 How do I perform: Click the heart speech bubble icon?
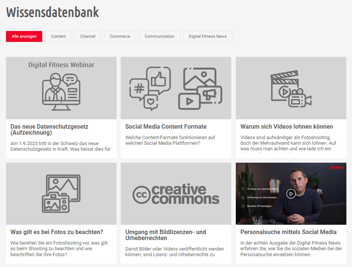(151, 102)
